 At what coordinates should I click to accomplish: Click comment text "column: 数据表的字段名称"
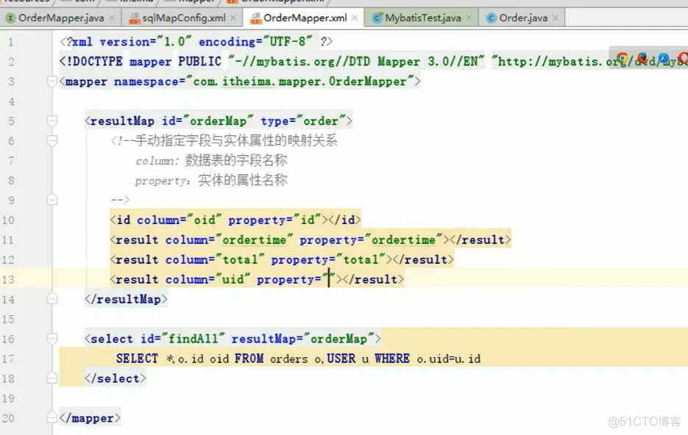click(211, 160)
